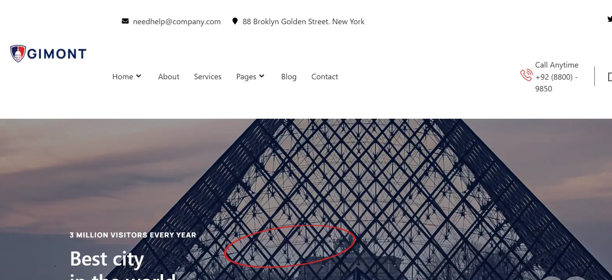Open the Twitter bird icon
This screenshot has width=612, height=280.
[610, 18]
